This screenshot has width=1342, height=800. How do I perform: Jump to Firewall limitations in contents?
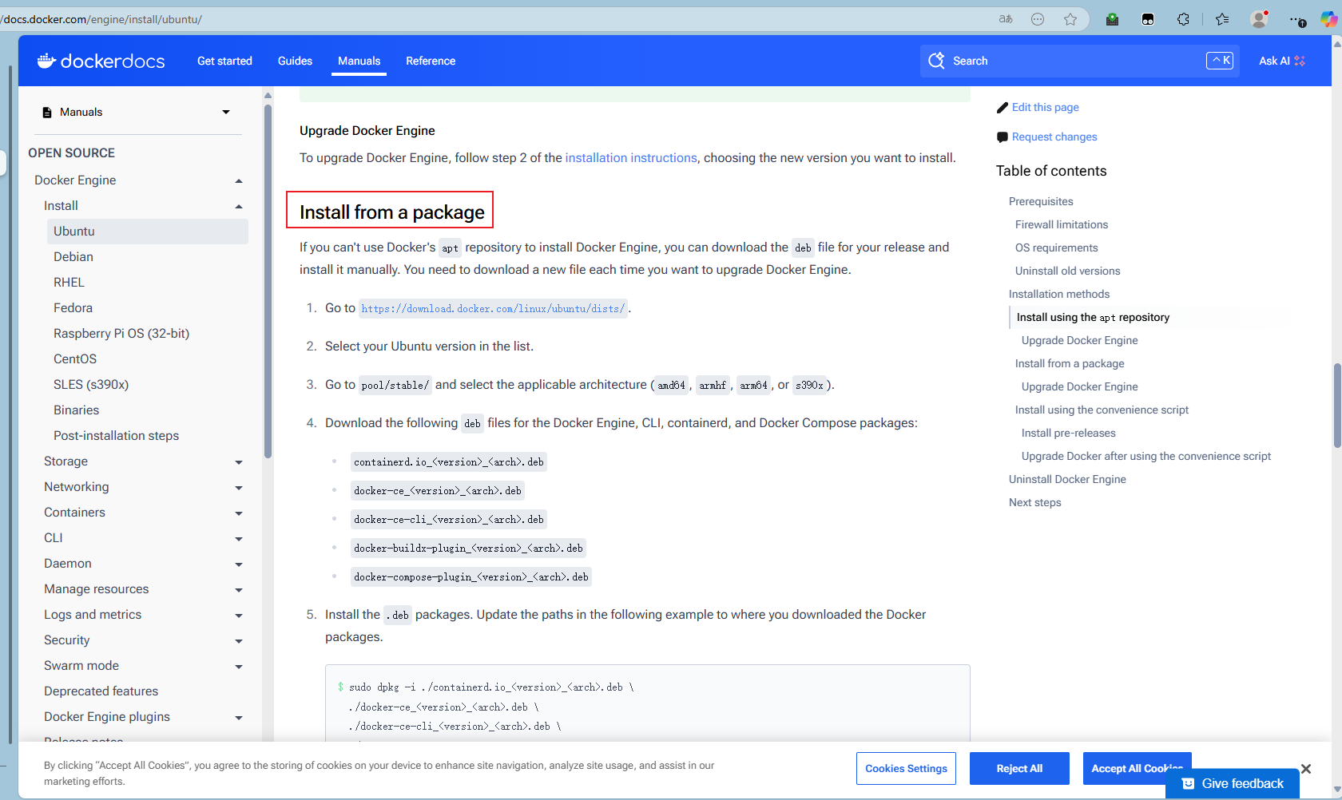coord(1062,225)
